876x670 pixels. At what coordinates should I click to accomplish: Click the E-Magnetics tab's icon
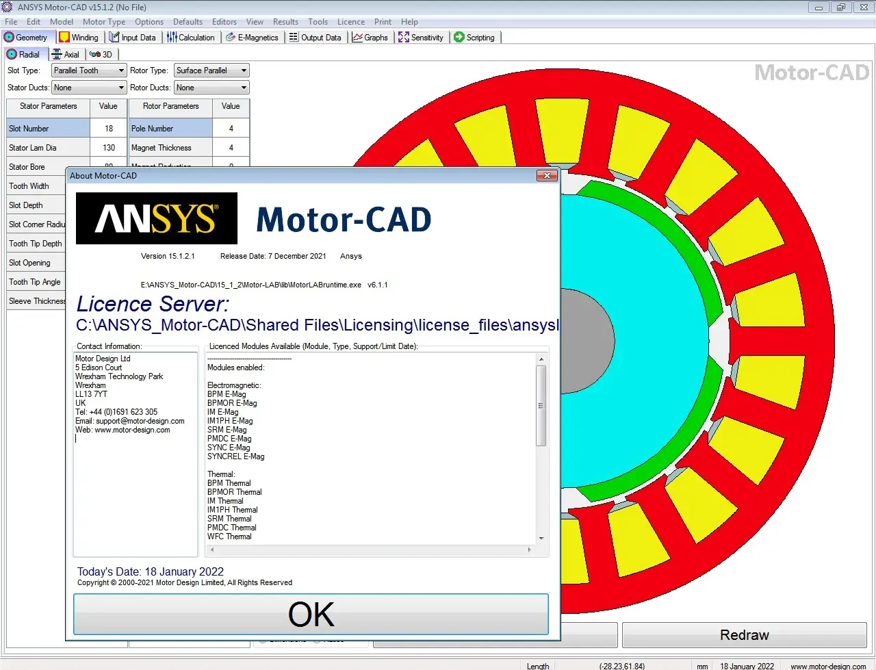point(231,38)
